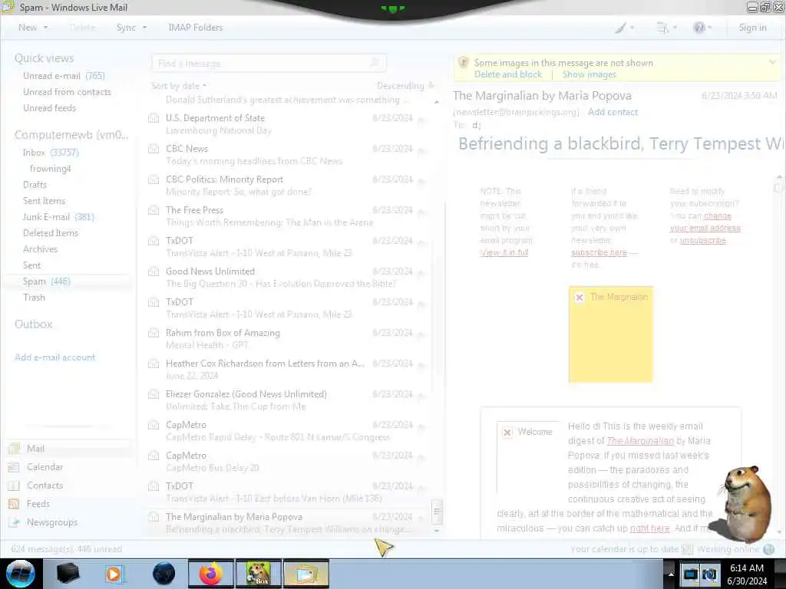Open Windows Start button
The image size is (786, 589).
[20, 574]
